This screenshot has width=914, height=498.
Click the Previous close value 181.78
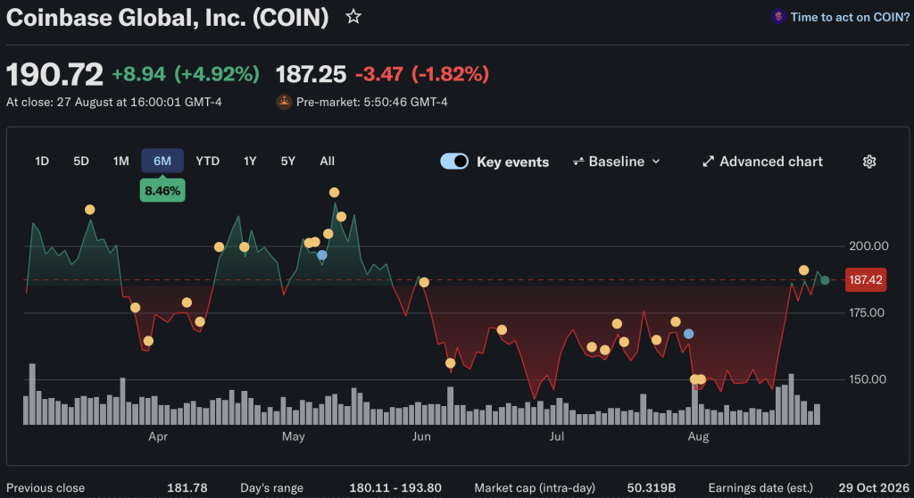click(x=187, y=487)
